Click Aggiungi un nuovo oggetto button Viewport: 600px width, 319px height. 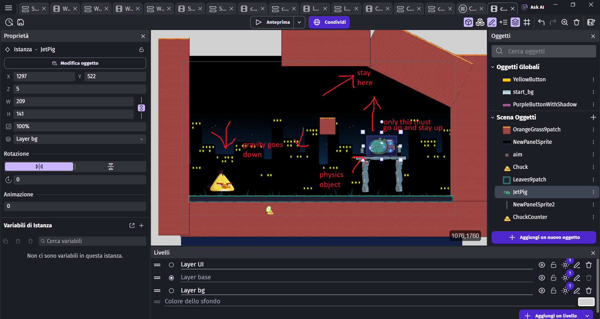coord(544,237)
